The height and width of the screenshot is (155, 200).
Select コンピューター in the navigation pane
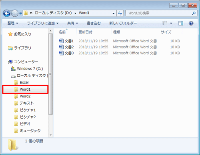click(26, 62)
